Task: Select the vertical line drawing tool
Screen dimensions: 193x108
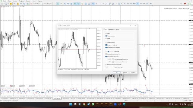Action: [100, 4]
